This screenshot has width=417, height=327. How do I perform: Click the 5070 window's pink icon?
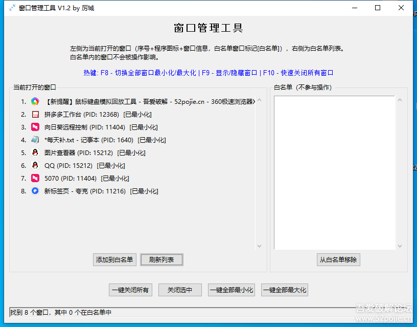point(34,178)
